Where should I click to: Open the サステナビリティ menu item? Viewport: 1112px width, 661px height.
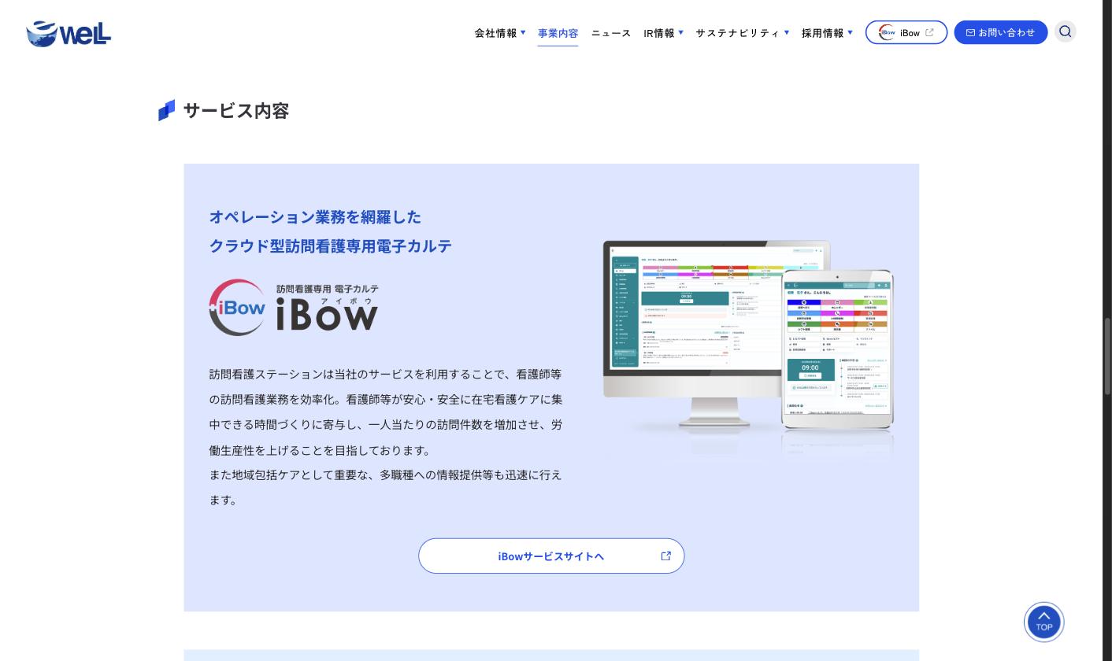737,33
